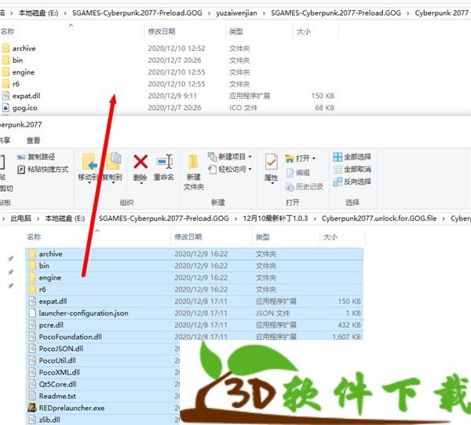
Task: Click Local Disk (E:) in bottom address bar
Action: click(x=65, y=218)
